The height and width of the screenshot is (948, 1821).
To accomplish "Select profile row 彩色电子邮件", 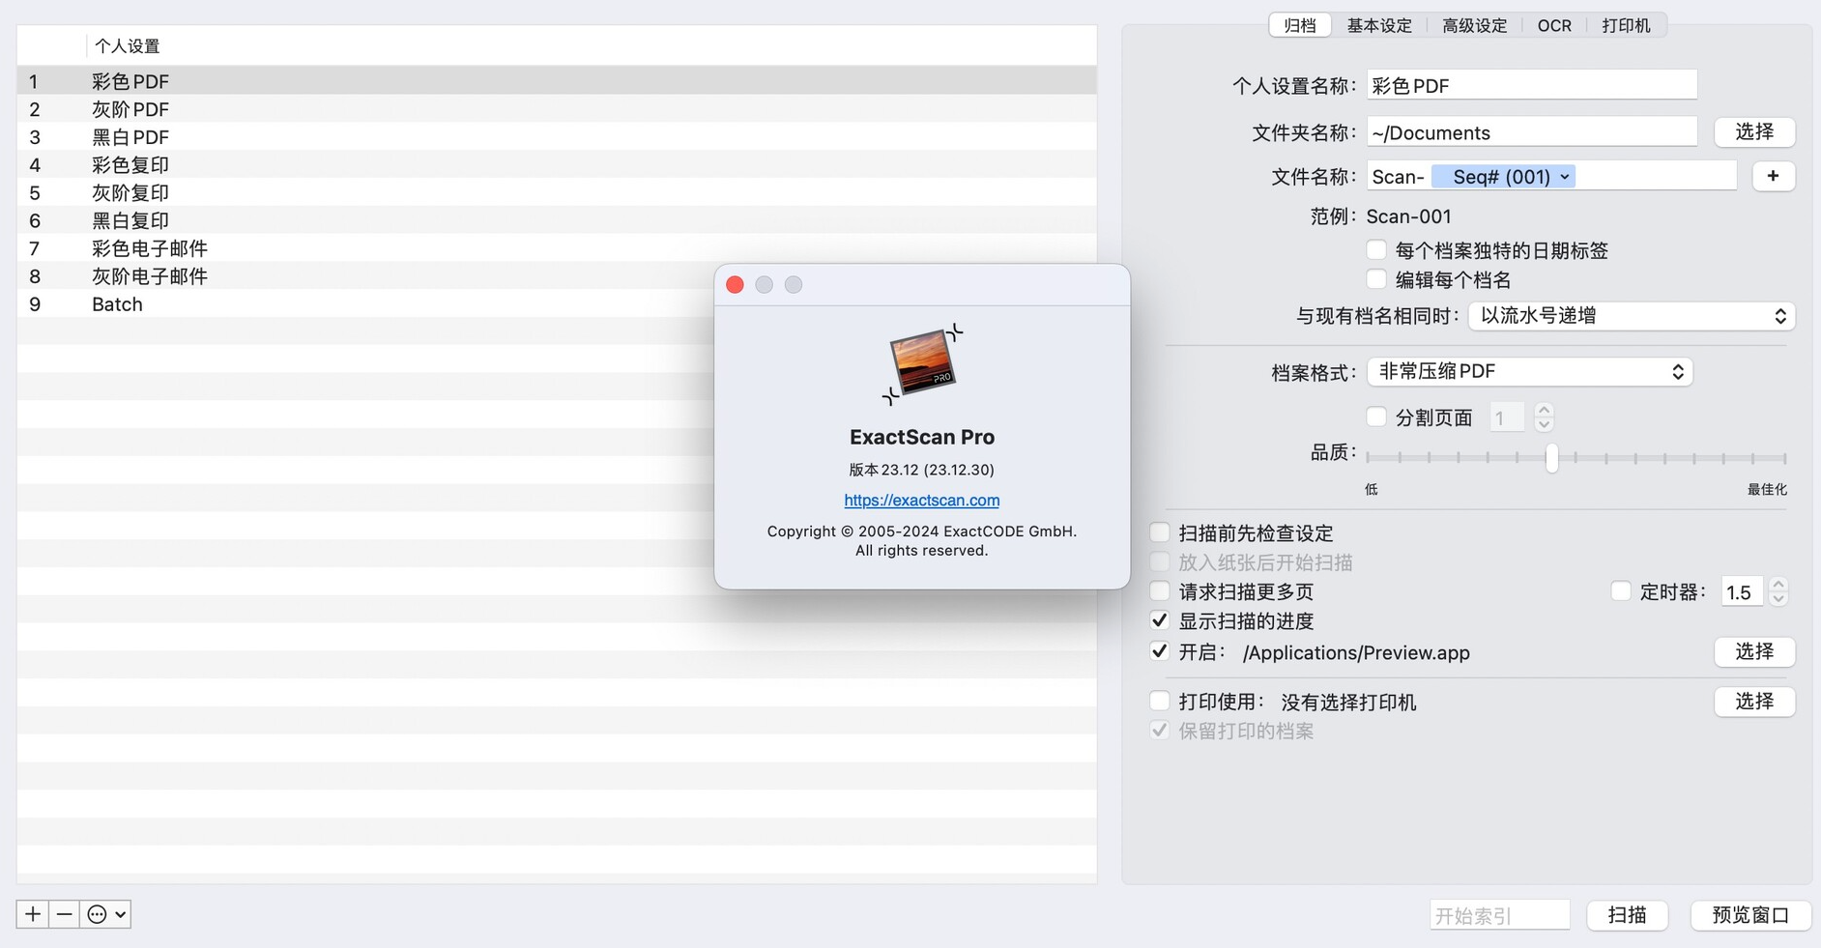I will point(557,248).
